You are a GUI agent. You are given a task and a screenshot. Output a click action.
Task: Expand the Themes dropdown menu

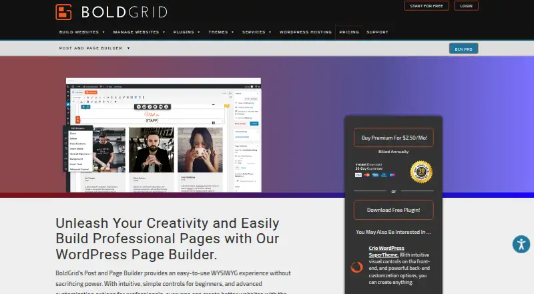[221, 32]
